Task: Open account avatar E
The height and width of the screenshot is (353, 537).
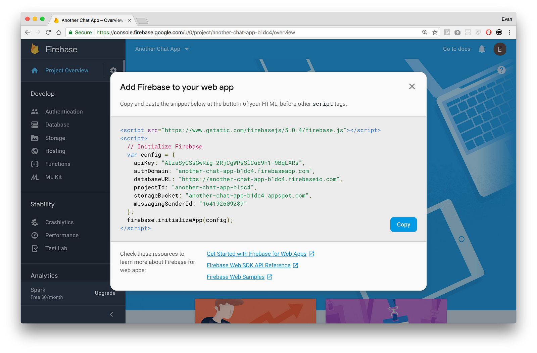Action: click(500, 49)
